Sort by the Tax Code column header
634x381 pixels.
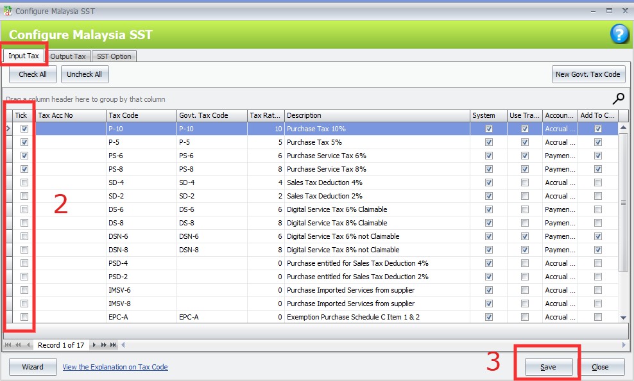pos(141,115)
